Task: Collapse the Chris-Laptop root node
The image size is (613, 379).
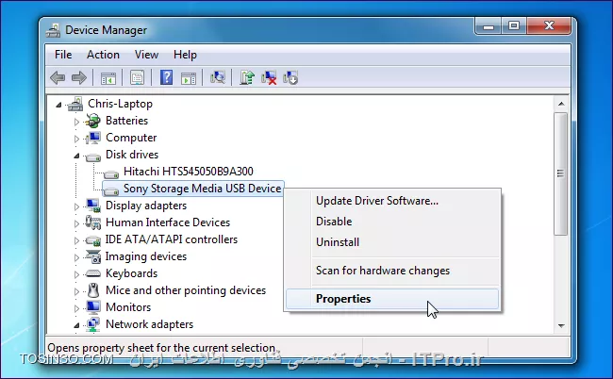Action: point(58,105)
